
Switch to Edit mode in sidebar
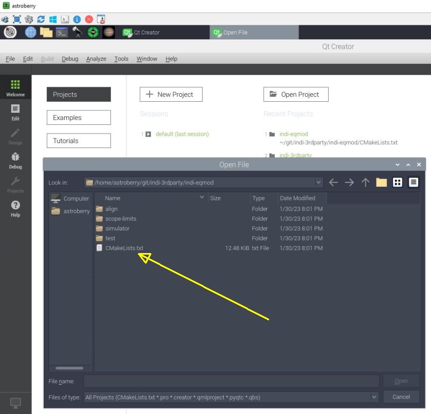[16, 113]
